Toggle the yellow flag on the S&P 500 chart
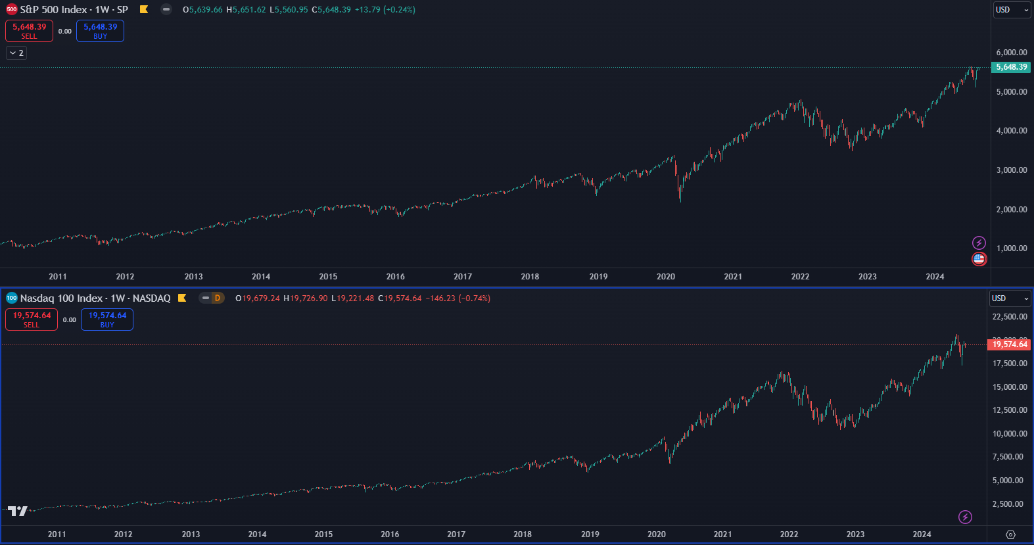The width and height of the screenshot is (1034, 545). click(x=144, y=10)
